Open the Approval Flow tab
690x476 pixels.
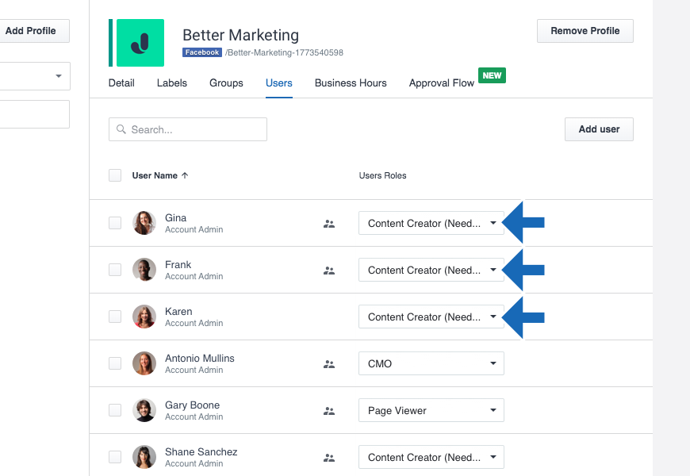441,83
